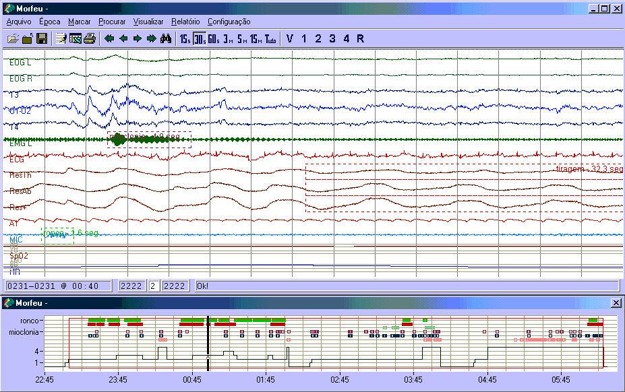Switch to 3M time window
625x392 pixels.
[x=229, y=38]
